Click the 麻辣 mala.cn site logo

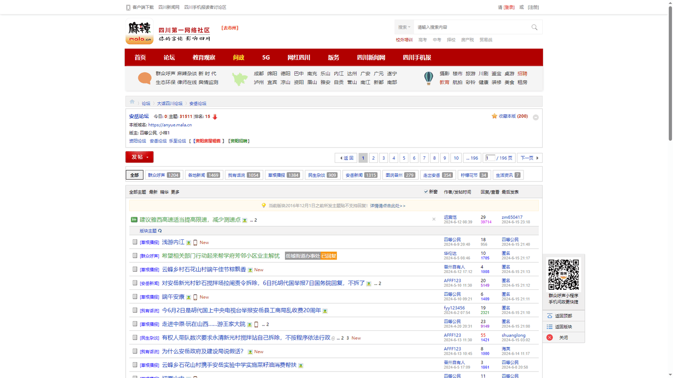coord(139,32)
